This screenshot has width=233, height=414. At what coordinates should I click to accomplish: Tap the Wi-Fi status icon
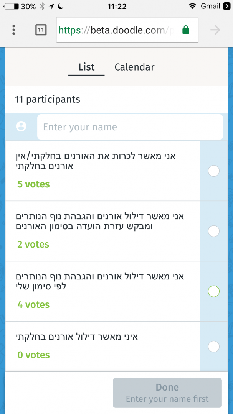192,6
